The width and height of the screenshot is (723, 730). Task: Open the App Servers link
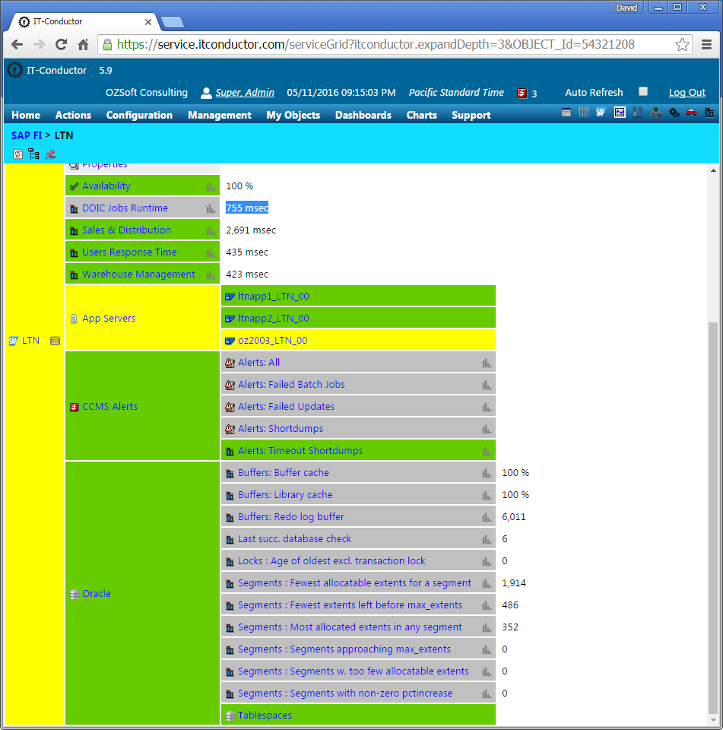(109, 319)
